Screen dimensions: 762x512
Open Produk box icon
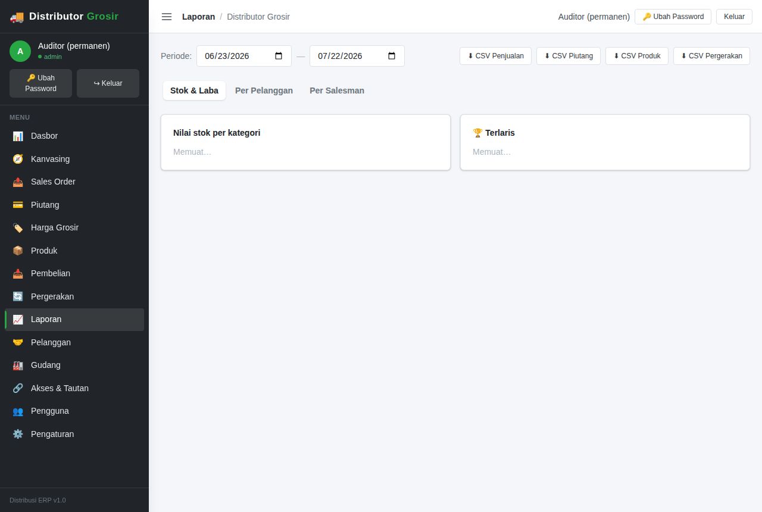click(18, 251)
